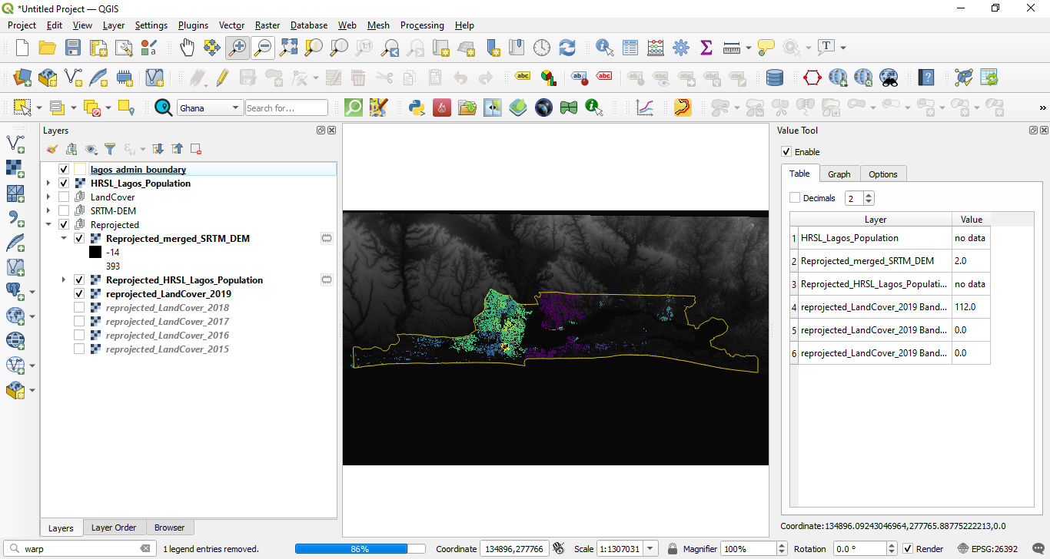Click the Search for… input field
The width and height of the screenshot is (1050, 559).
pos(287,108)
